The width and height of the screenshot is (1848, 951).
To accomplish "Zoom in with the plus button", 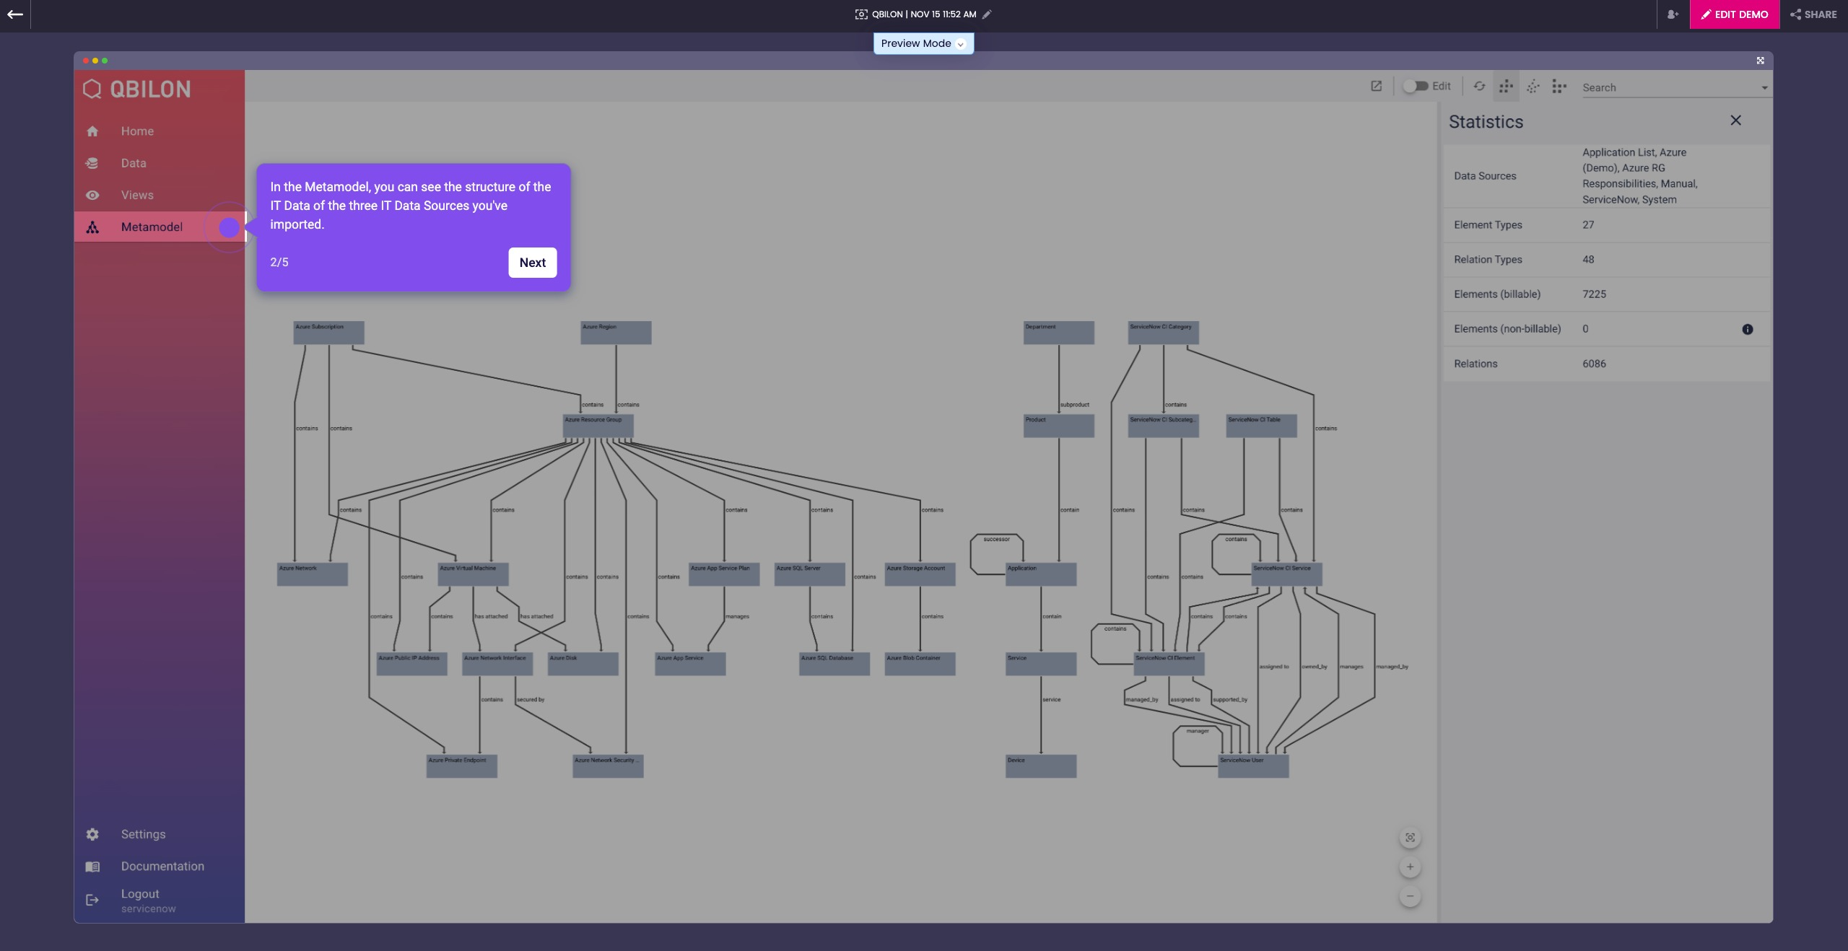I will tap(1410, 867).
